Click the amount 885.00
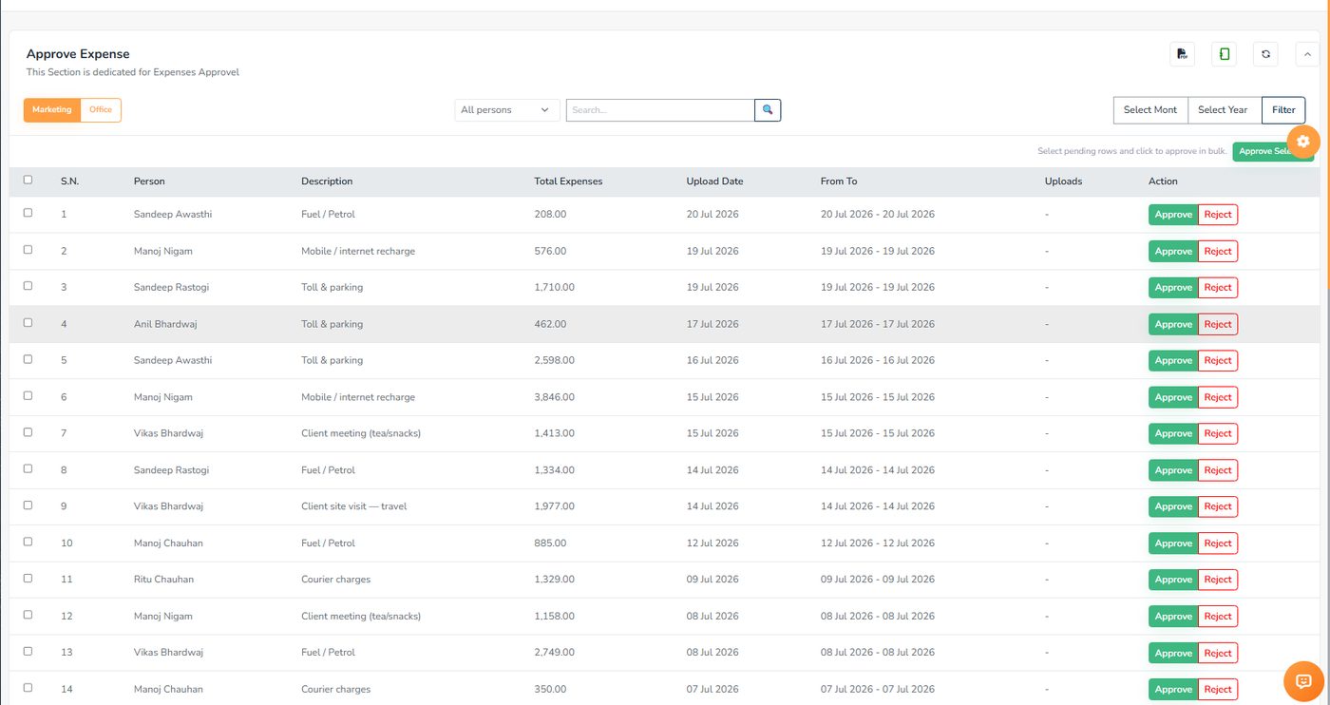 [550, 543]
